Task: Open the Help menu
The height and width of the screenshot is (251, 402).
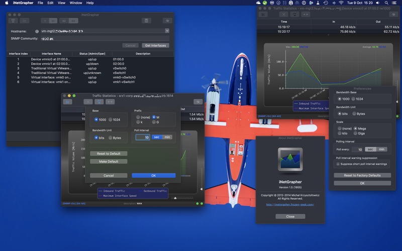Action: 90,3
